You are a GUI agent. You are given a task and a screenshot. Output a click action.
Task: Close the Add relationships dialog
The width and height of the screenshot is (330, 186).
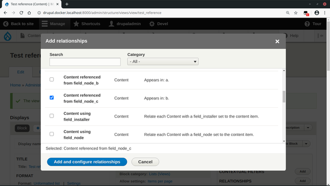tap(277, 41)
